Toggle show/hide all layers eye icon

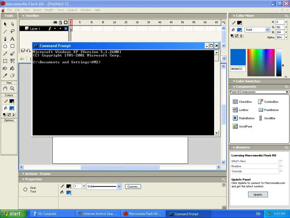55,22
